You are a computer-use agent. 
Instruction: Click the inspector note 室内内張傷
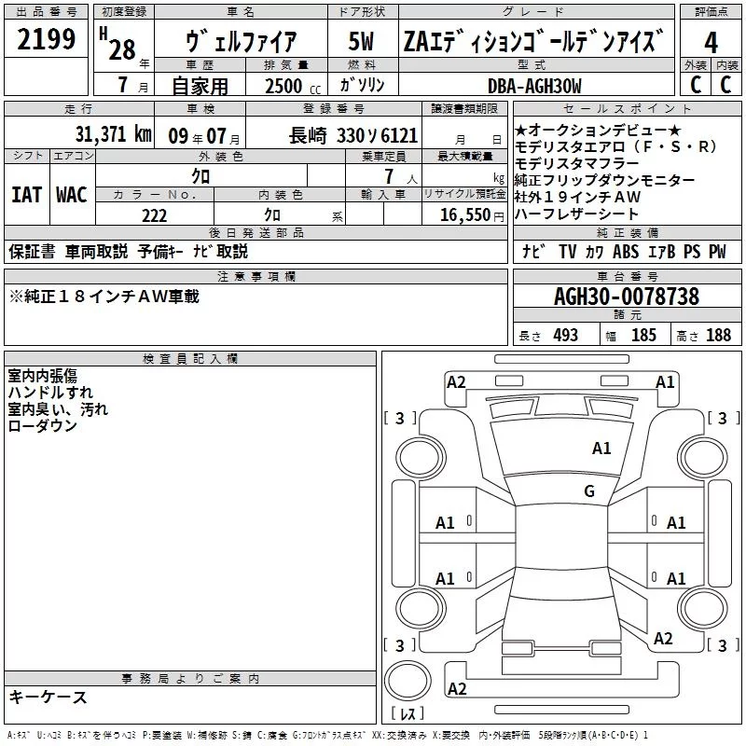point(42,376)
